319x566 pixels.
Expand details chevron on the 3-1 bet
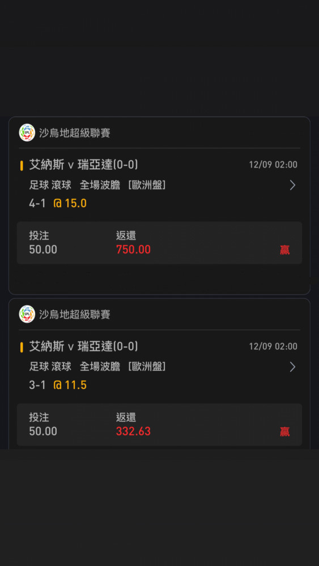click(292, 367)
